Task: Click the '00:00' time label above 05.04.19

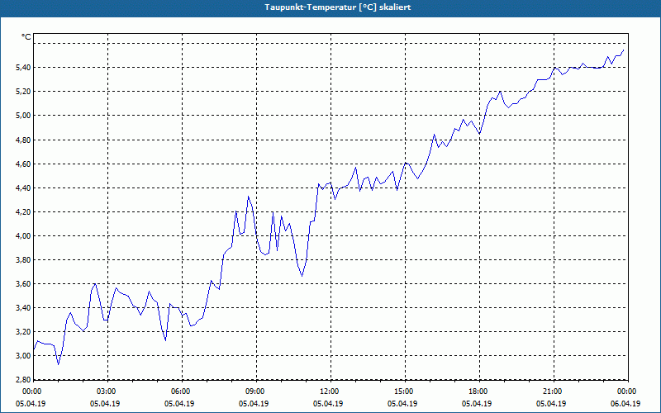Action: click(31, 392)
